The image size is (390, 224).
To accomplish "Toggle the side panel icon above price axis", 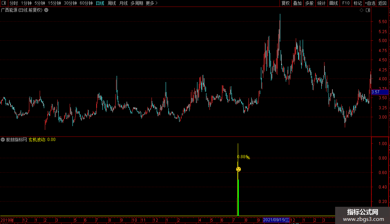I will 368,10.
